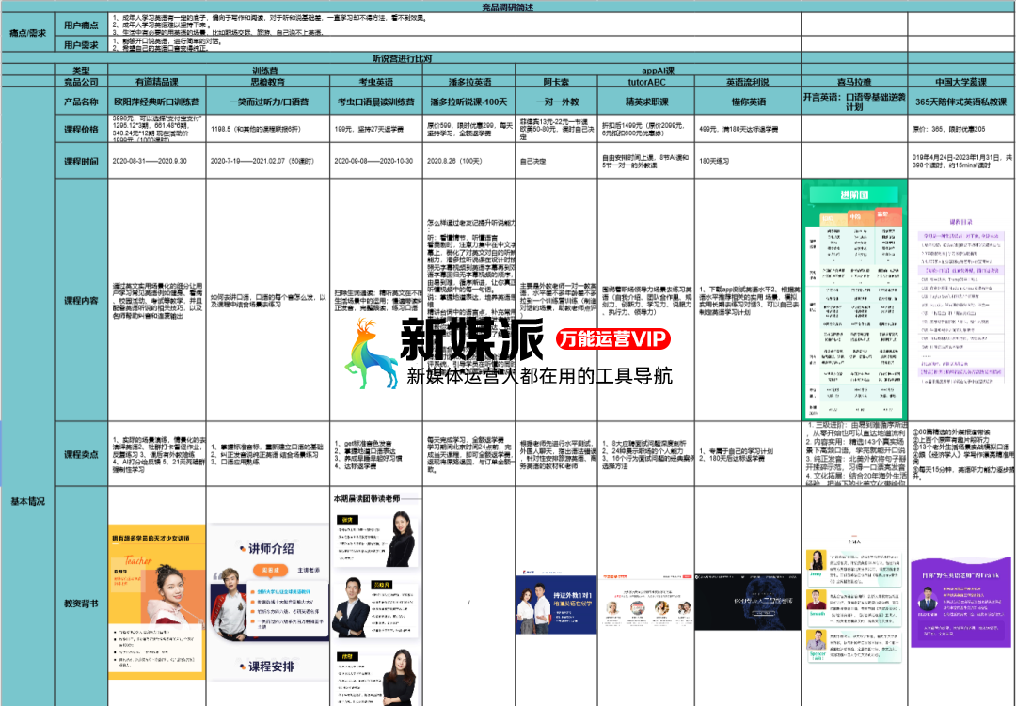
Task: Click the 'appAI课' type header
Action: [658, 70]
